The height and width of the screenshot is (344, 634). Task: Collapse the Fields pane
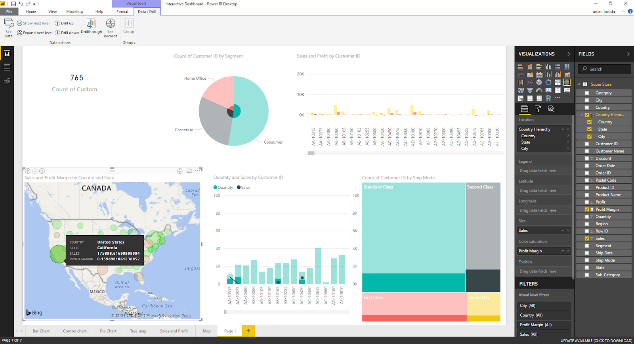[x=628, y=54]
